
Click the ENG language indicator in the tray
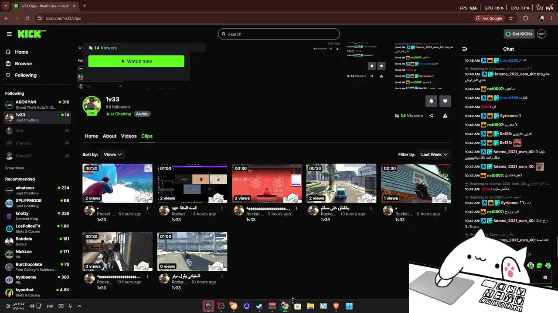coord(50,306)
